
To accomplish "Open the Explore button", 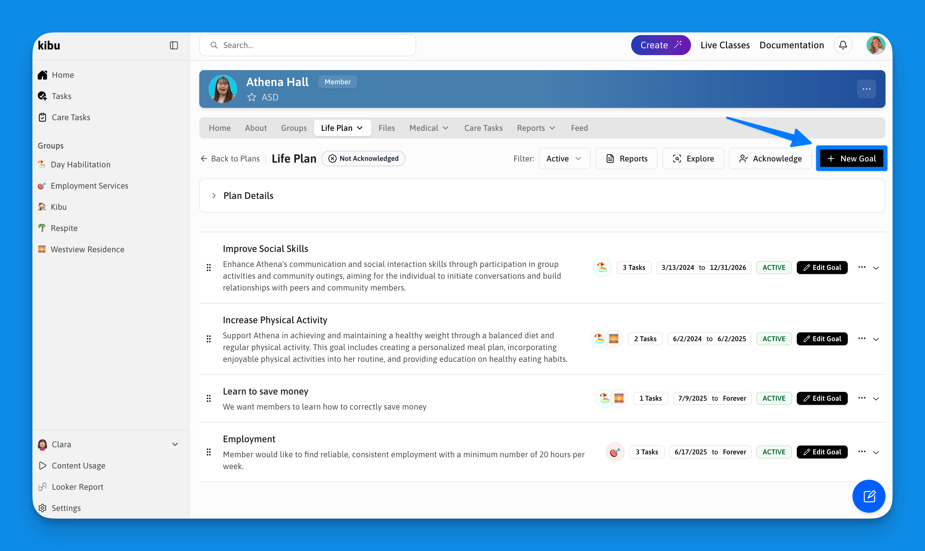I will click(693, 159).
